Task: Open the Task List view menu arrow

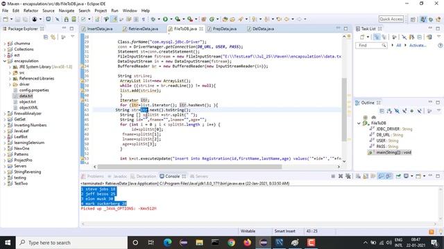Action: click(x=439, y=37)
